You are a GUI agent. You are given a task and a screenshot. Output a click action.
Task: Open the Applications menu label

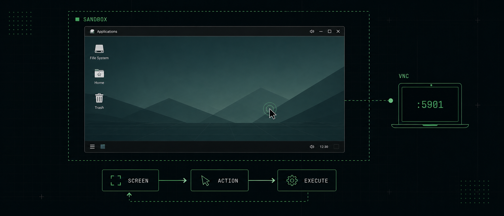point(107,32)
